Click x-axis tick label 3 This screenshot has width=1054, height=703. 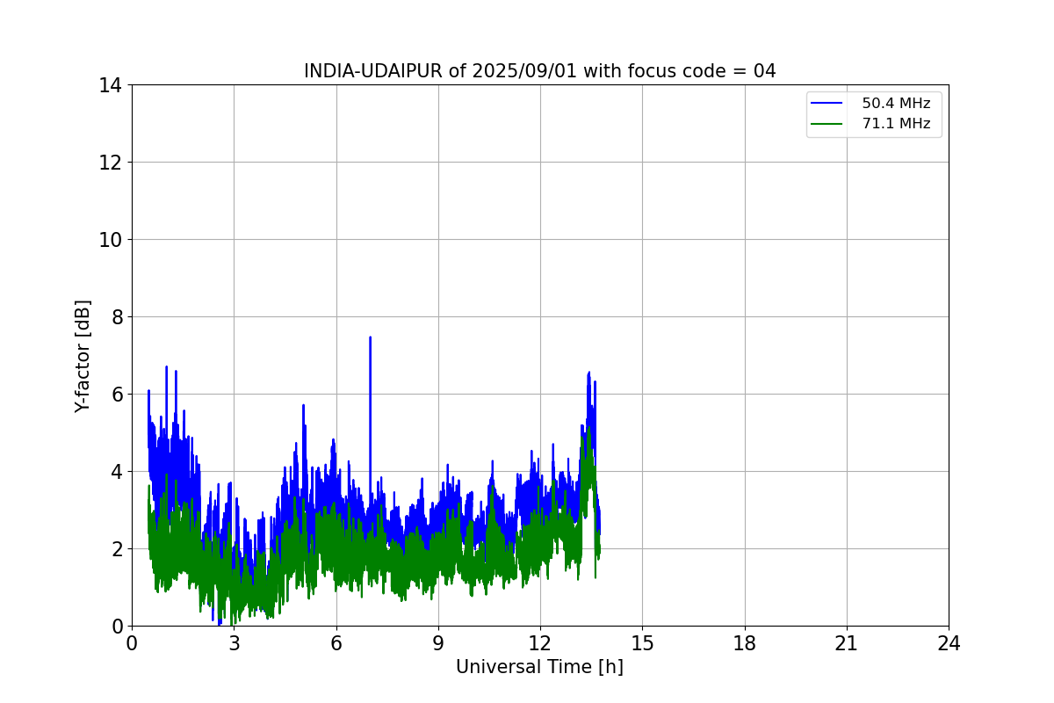coord(234,643)
